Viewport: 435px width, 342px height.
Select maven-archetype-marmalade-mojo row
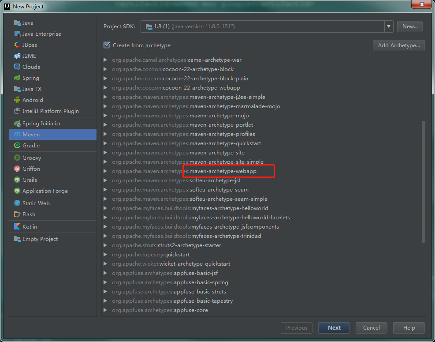[x=196, y=106]
